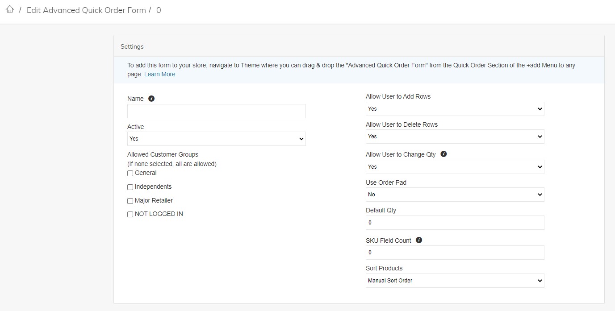The height and width of the screenshot is (311, 615).
Task: Click the home icon in breadcrumb
Action: click(10, 9)
